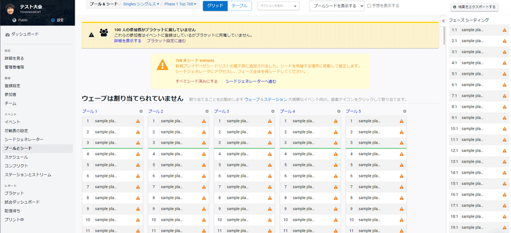Viewport: 511px width, 233px height.
Task: Open the プール 5 title link
Action: click(353, 112)
